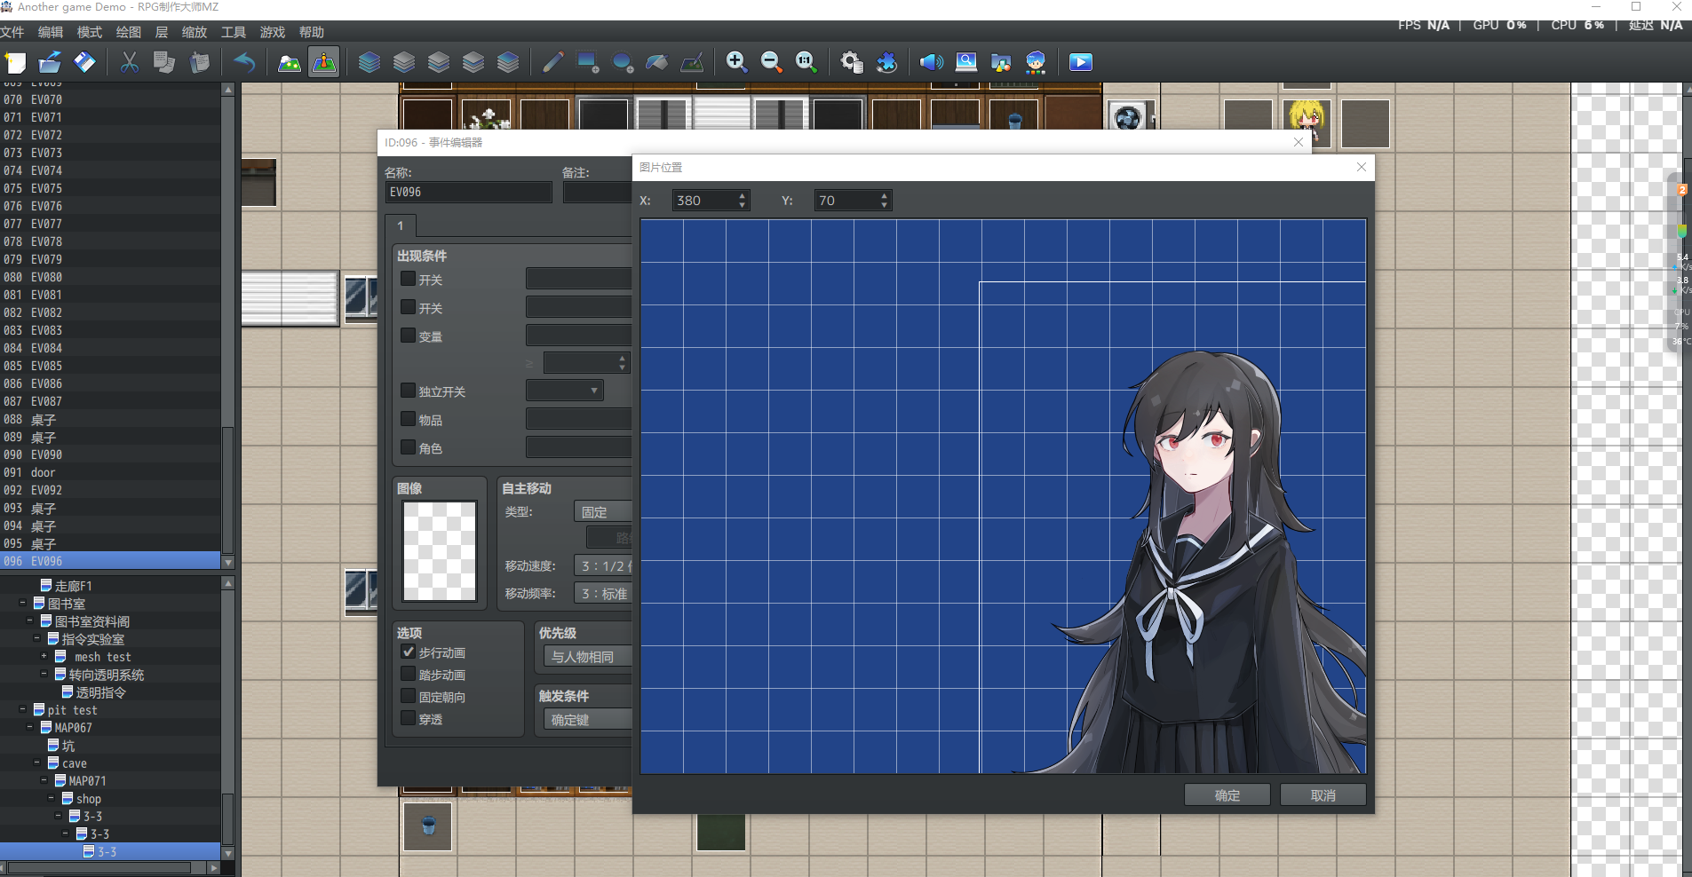
Task: Select the Ellipse drawing tool
Action: pos(623,62)
